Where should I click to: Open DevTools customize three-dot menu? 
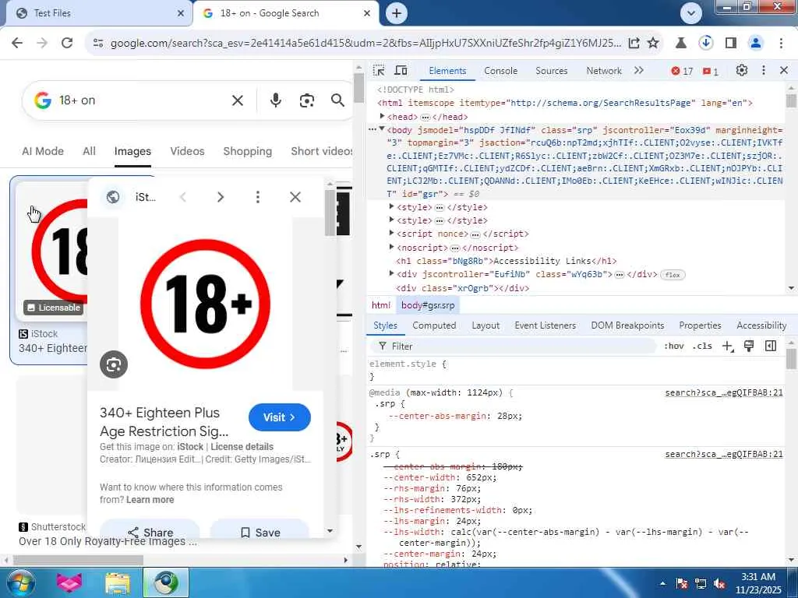point(764,71)
